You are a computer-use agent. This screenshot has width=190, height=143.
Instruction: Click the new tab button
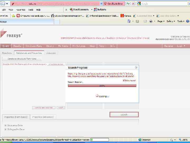pyautogui.click(x=57, y=22)
